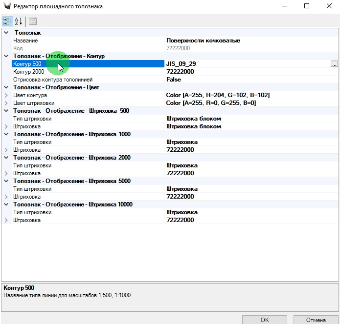Collapse Топознак - Отображение - Контур section
Image resolution: width=341 pixels, height=325 pixels.
(6, 56)
